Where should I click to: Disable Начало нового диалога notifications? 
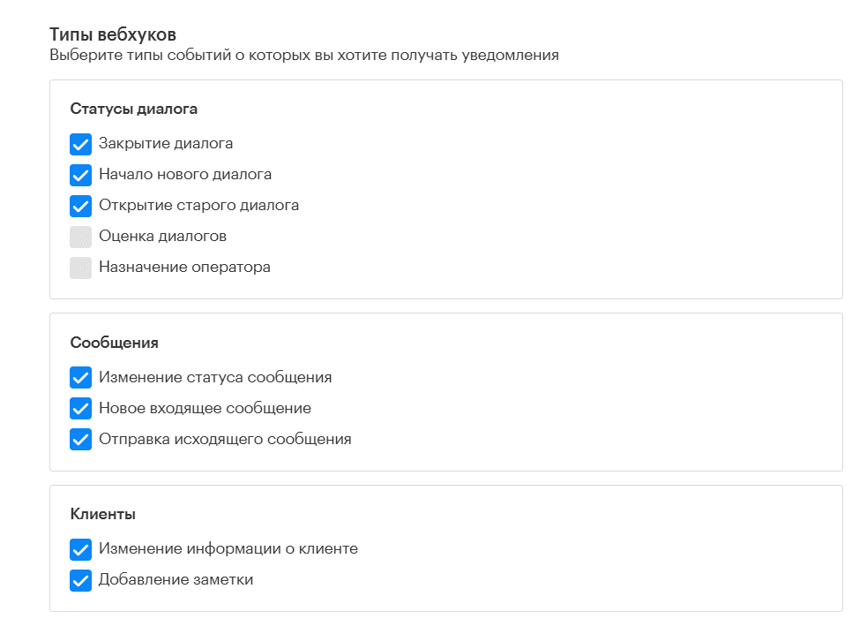pyautogui.click(x=80, y=174)
